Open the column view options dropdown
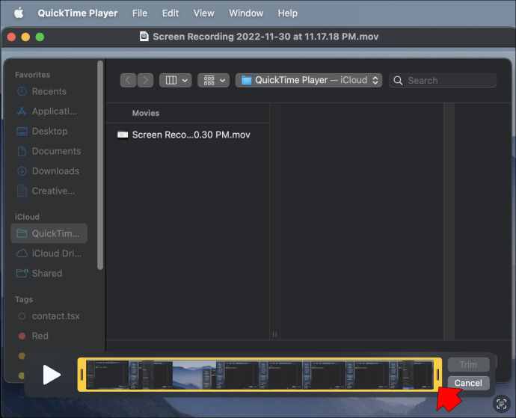Image resolution: width=516 pixels, height=418 pixels. (x=176, y=80)
